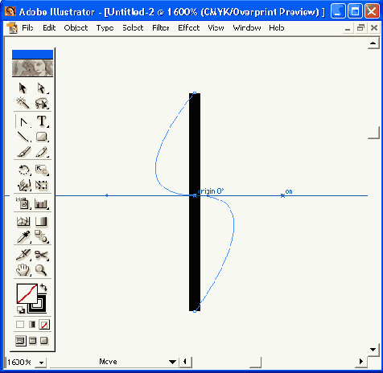This screenshot has width=383, height=373.
Task: Pick the Paintbrush tool
Action: click(23, 152)
